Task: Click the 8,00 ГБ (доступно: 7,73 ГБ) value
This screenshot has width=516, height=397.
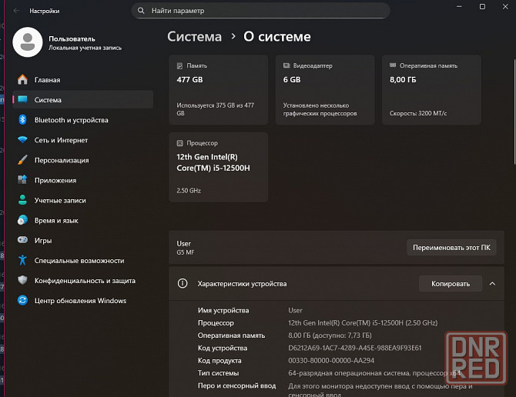Action: coord(330,335)
